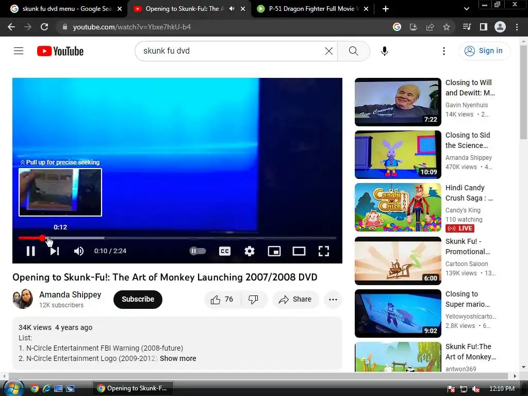Open Closing to Super mario video title
Viewport: 528px width, 396px height.
468,299
